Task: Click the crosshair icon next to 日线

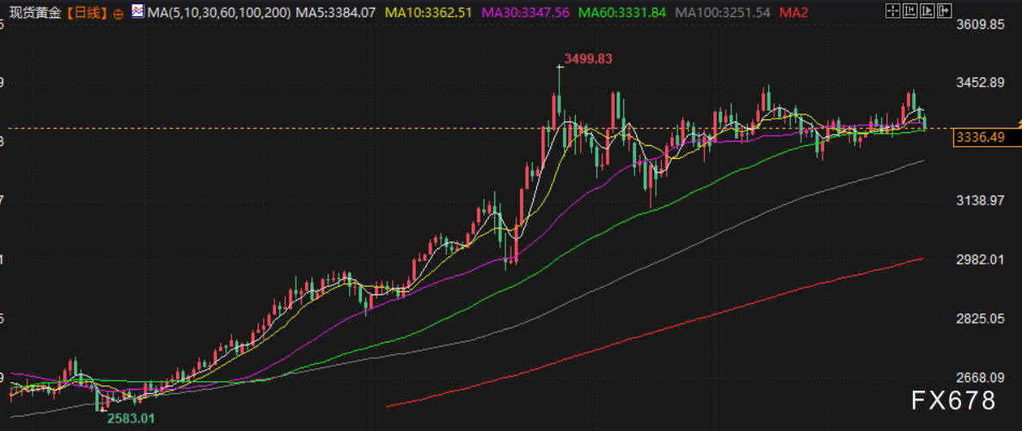Action: coord(118,14)
